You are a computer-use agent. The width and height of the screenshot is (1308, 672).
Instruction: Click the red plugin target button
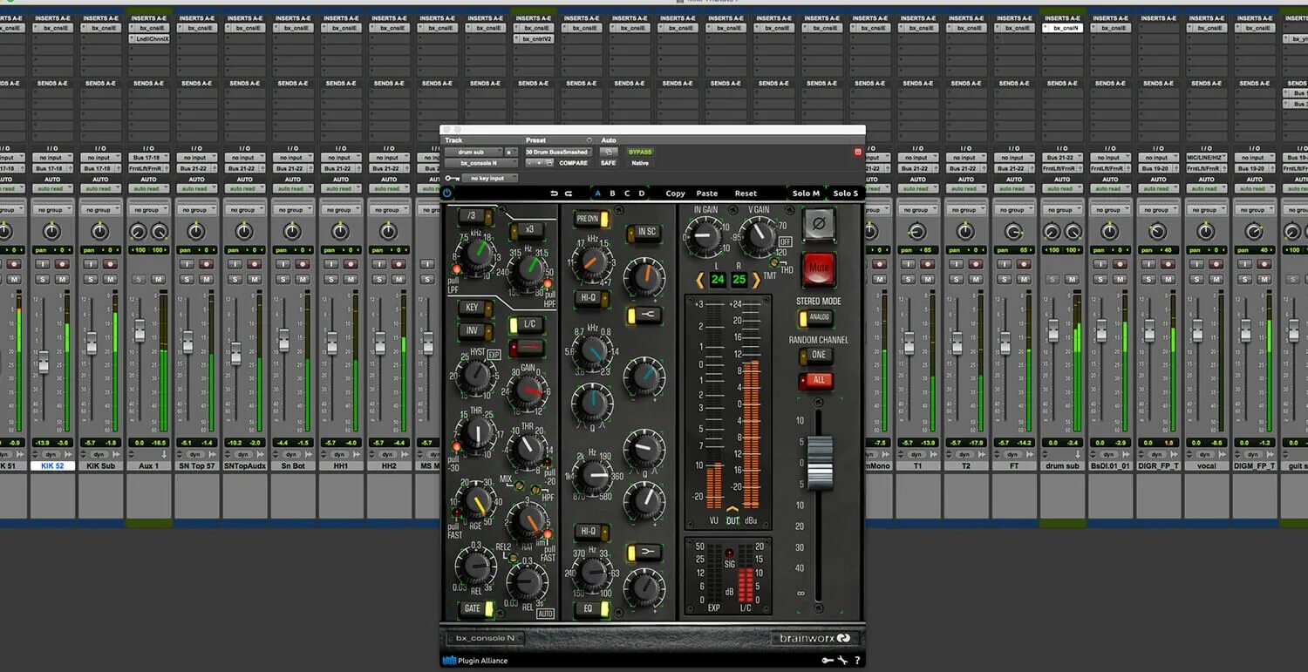point(857,153)
